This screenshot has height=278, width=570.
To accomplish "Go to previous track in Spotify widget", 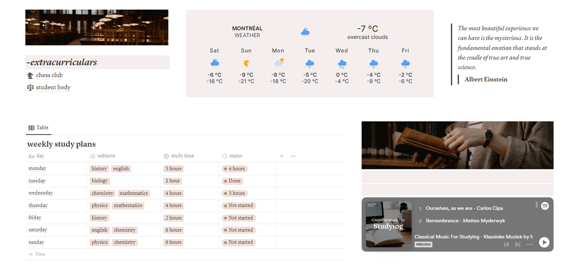I will click(x=506, y=244).
